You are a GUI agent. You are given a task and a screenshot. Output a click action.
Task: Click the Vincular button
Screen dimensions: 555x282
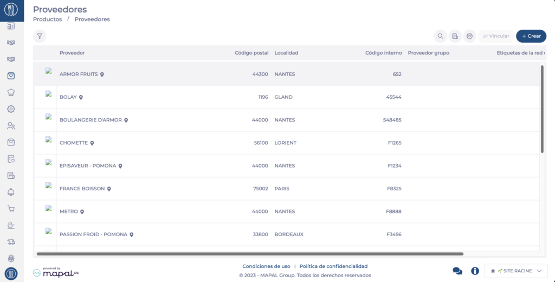(x=496, y=36)
